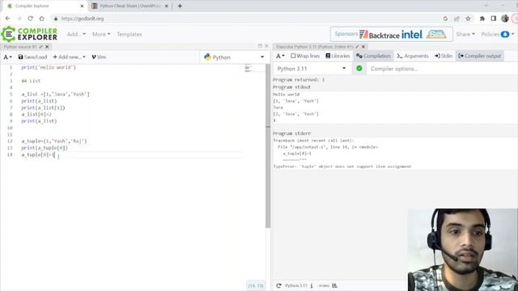The image size is (518, 291).
Task: Click the source editor vertical scrollbar
Action: click(268, 145)
